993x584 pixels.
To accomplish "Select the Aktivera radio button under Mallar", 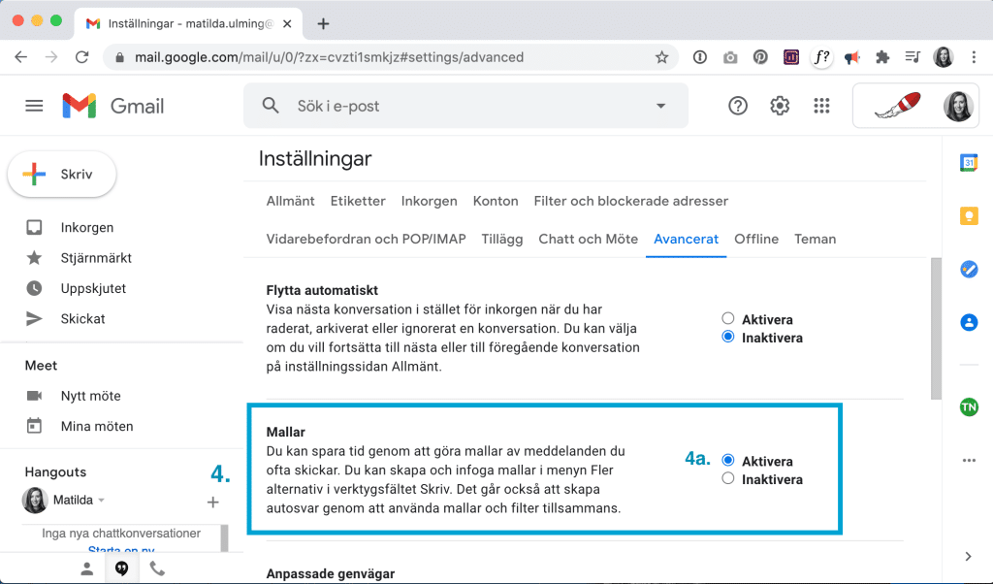I will [x=729, y=461].
